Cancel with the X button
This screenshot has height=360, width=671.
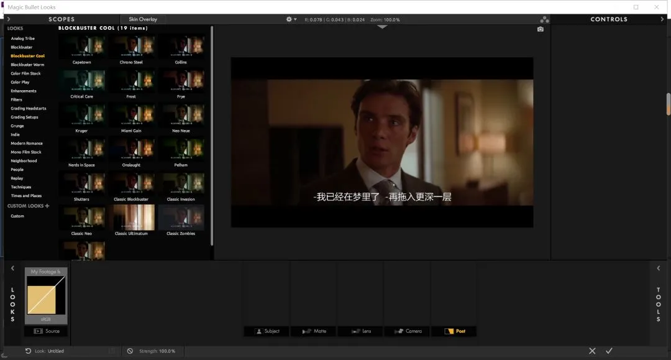point(592,351)
